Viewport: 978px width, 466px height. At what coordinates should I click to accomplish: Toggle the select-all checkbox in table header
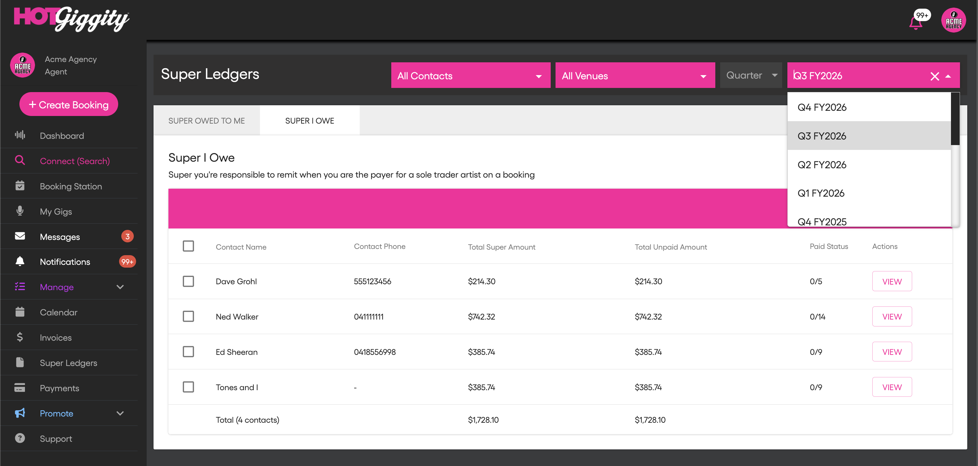tap(188, 246)
